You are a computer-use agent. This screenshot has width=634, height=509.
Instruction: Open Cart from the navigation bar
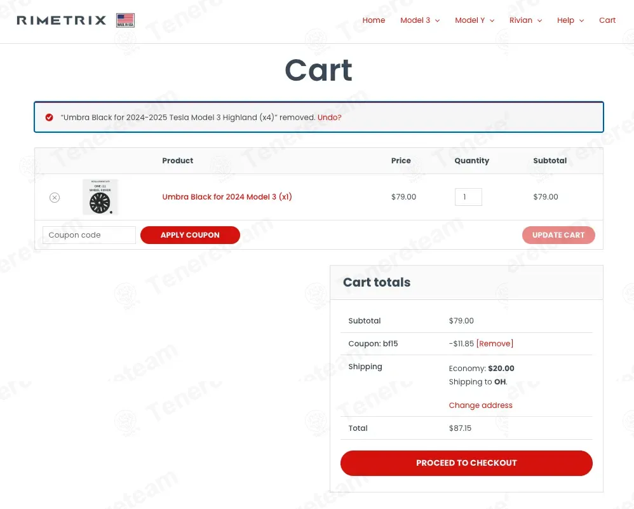tap(607, 20)
